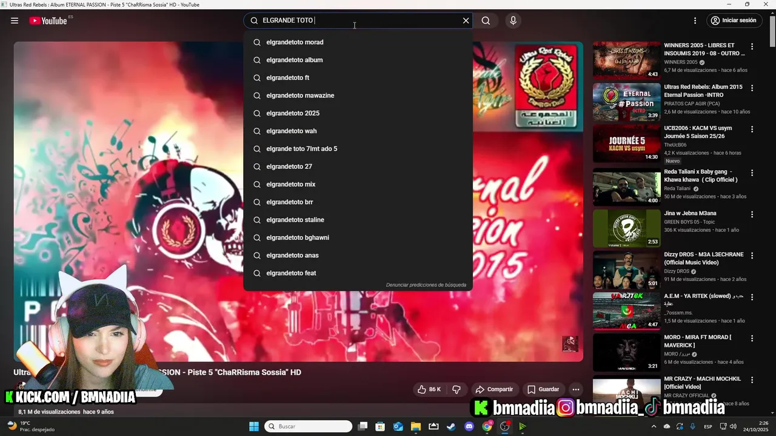Open options for A.E.M - YA RITEK video
This screenshot has height=436, width=776.
point(752,298)
